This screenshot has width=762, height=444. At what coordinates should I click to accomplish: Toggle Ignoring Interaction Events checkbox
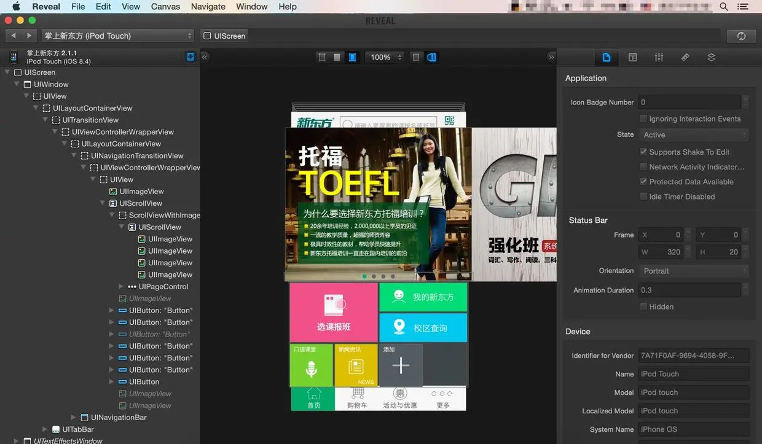643,119
